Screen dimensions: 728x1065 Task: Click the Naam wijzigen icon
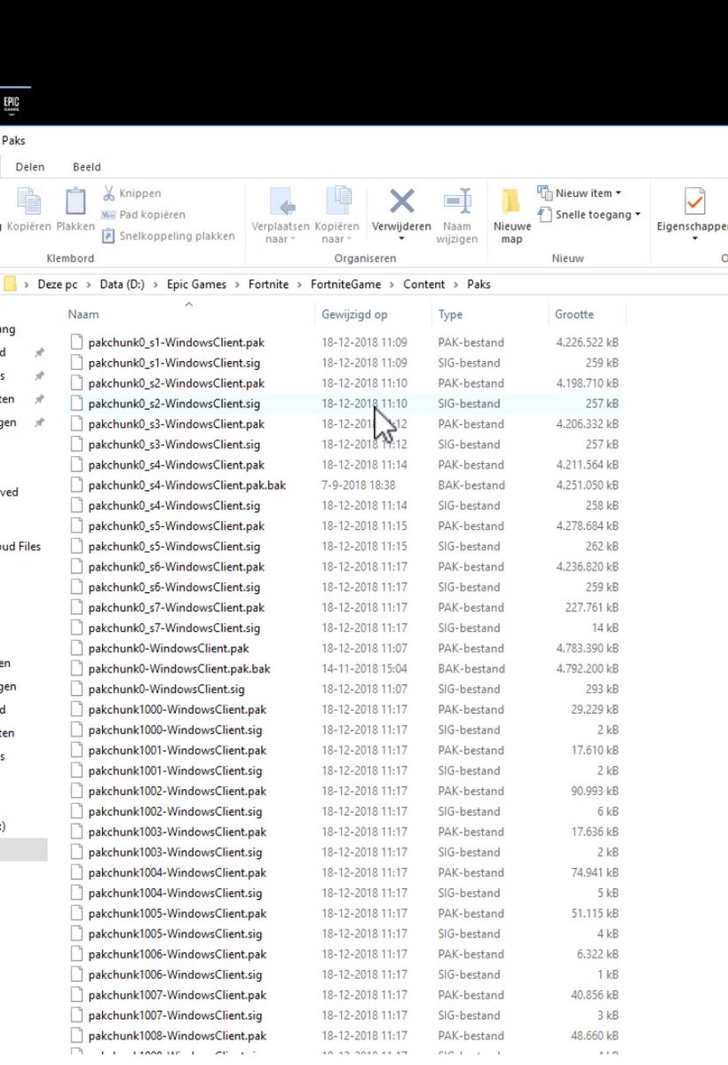pyautogui.click(x=457, y=201)
